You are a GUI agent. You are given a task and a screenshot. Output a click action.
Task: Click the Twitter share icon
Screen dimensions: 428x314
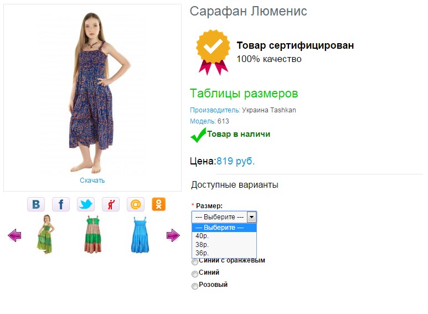tap(86, 204)
